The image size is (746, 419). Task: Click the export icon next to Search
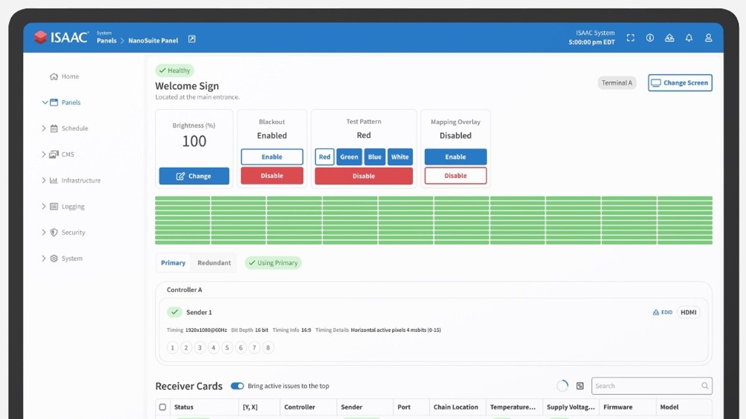580,386
